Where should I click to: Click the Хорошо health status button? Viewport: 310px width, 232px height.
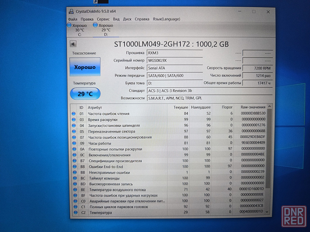(x=85, y=67)
